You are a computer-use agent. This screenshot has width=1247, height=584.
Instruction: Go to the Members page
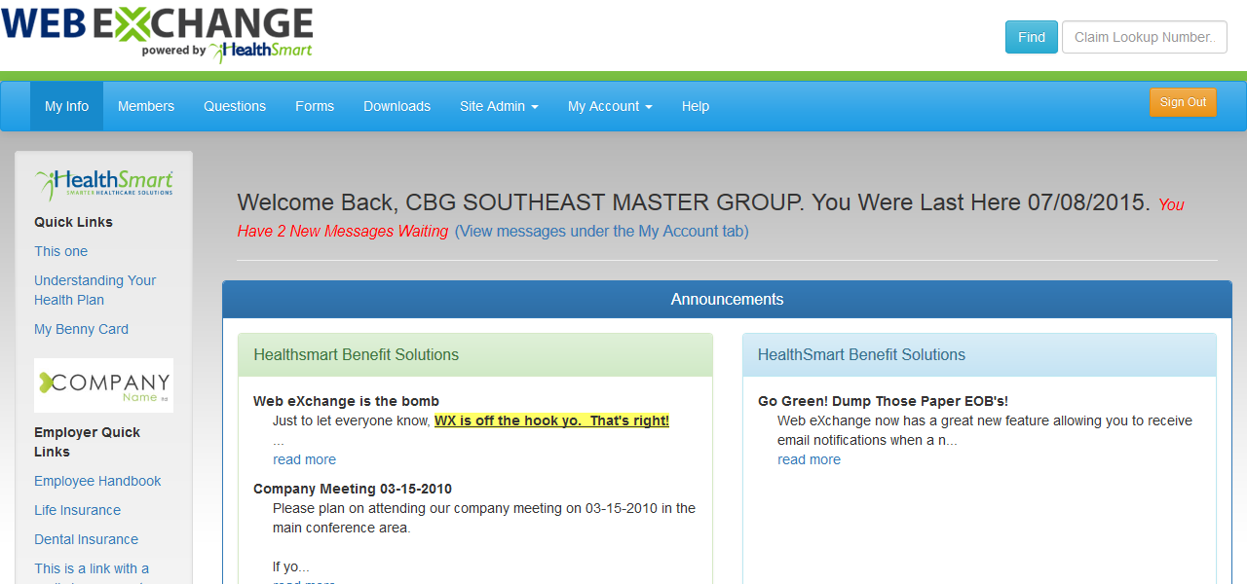pyautogui.click(x=146, y=106)
